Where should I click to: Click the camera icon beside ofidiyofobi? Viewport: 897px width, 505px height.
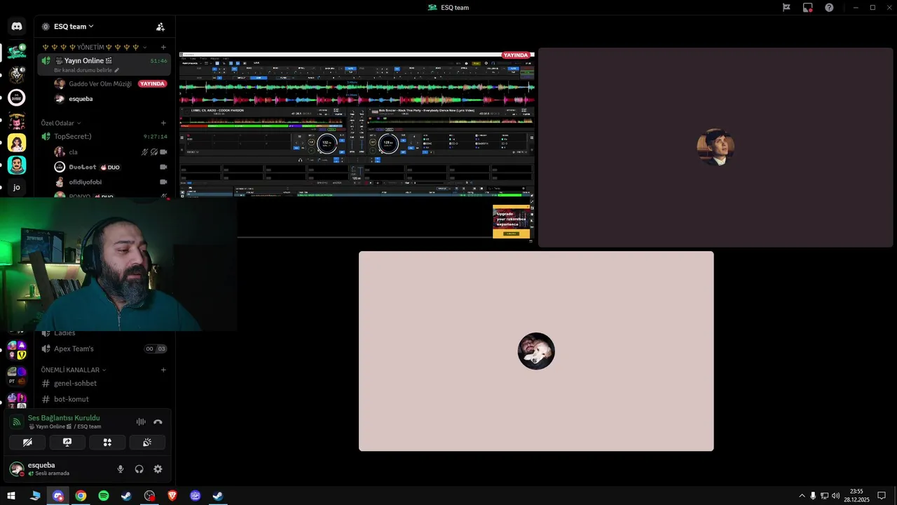click(x=163, y=182)
